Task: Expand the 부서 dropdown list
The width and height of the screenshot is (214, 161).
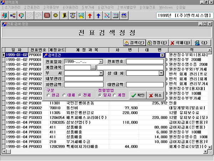Action: pyautogui.click(x=101, y=73)
